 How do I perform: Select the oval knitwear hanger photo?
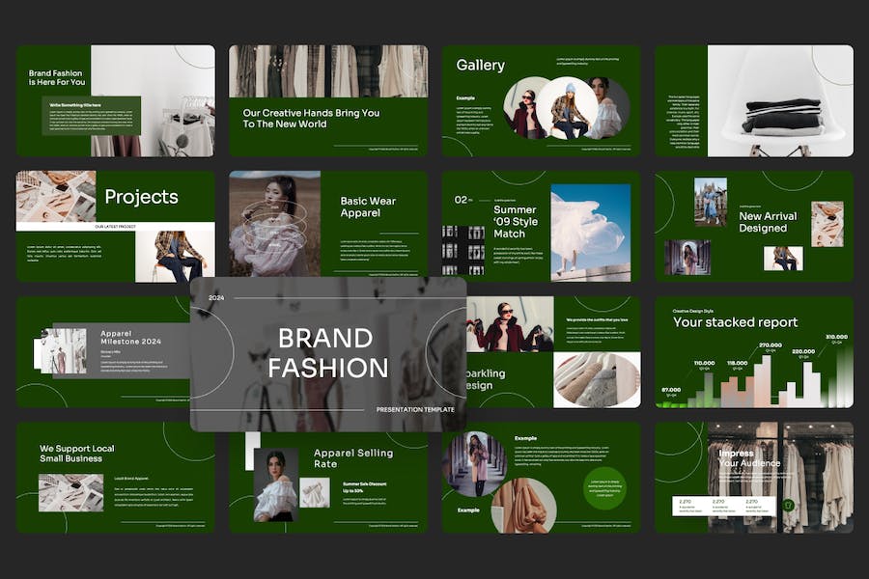pyautogui.click(x=597, y=380)
